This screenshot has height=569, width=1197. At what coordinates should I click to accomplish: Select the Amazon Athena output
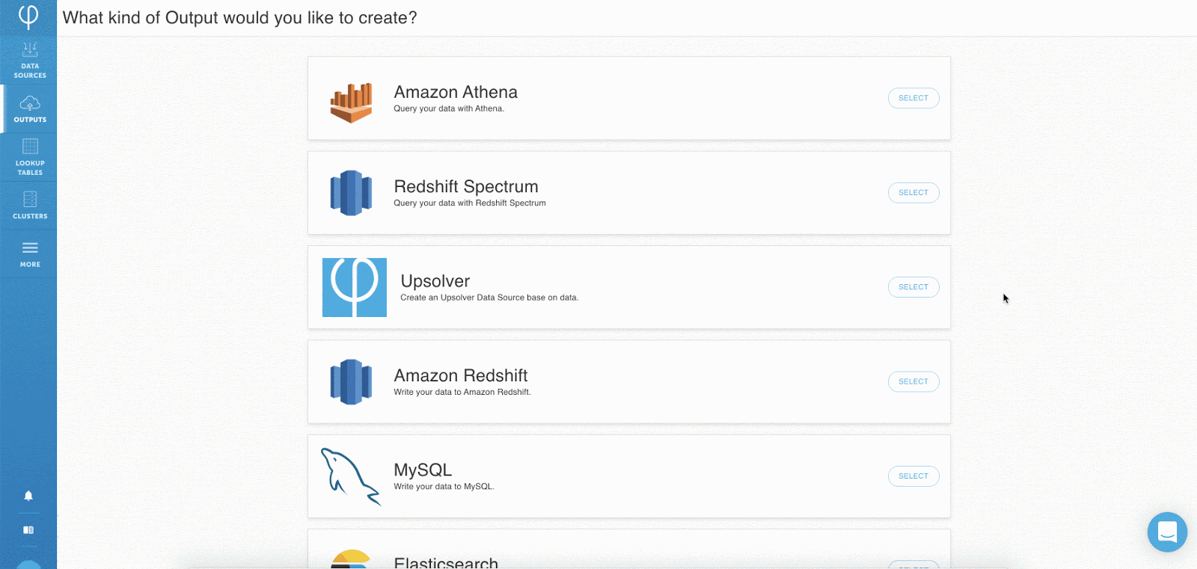click(913, 98)
